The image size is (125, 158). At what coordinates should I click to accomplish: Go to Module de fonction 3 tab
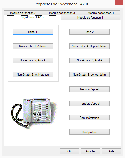tap(63, 13)
